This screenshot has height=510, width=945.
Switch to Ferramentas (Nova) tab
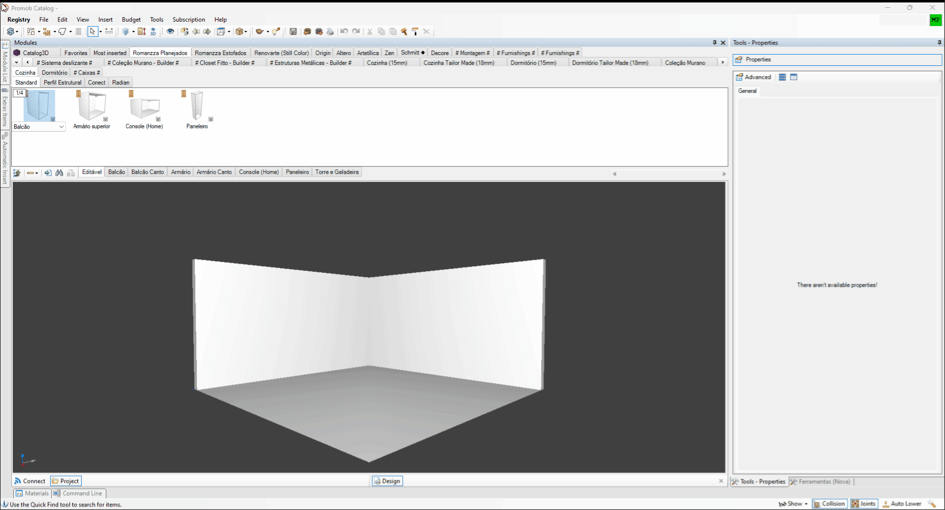point(820,482)
